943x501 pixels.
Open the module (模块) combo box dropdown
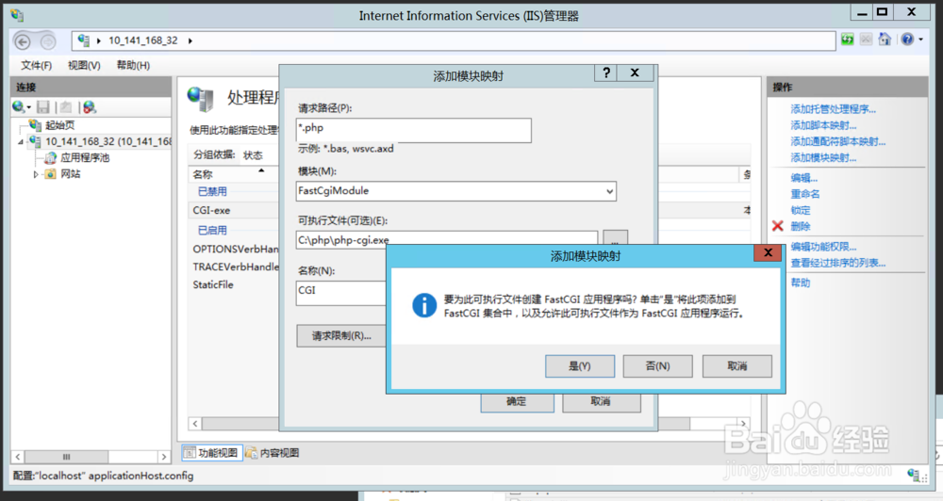609,191
